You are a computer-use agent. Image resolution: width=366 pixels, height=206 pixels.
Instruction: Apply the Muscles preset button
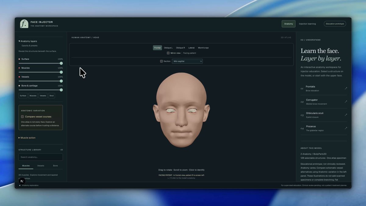[x=33, y=96]
